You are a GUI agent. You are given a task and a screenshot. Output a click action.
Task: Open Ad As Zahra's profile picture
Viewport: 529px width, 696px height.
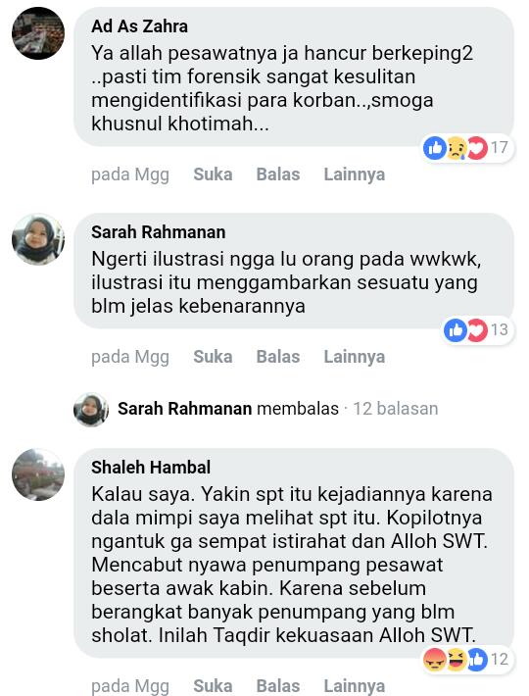38,33
